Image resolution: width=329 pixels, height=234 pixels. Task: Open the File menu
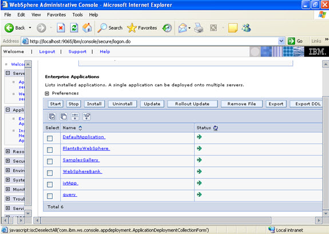tap(7, 15)
